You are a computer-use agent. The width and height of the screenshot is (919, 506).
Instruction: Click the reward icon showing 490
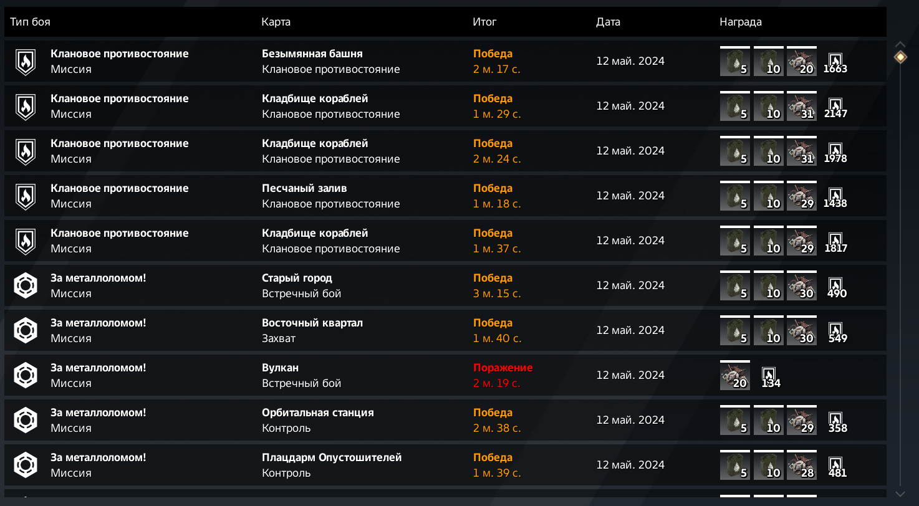pos(835,286)
